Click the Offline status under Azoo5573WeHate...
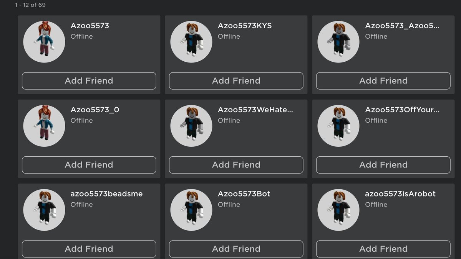The width and height of the screenshot is (461, 259). coord(229,120)
